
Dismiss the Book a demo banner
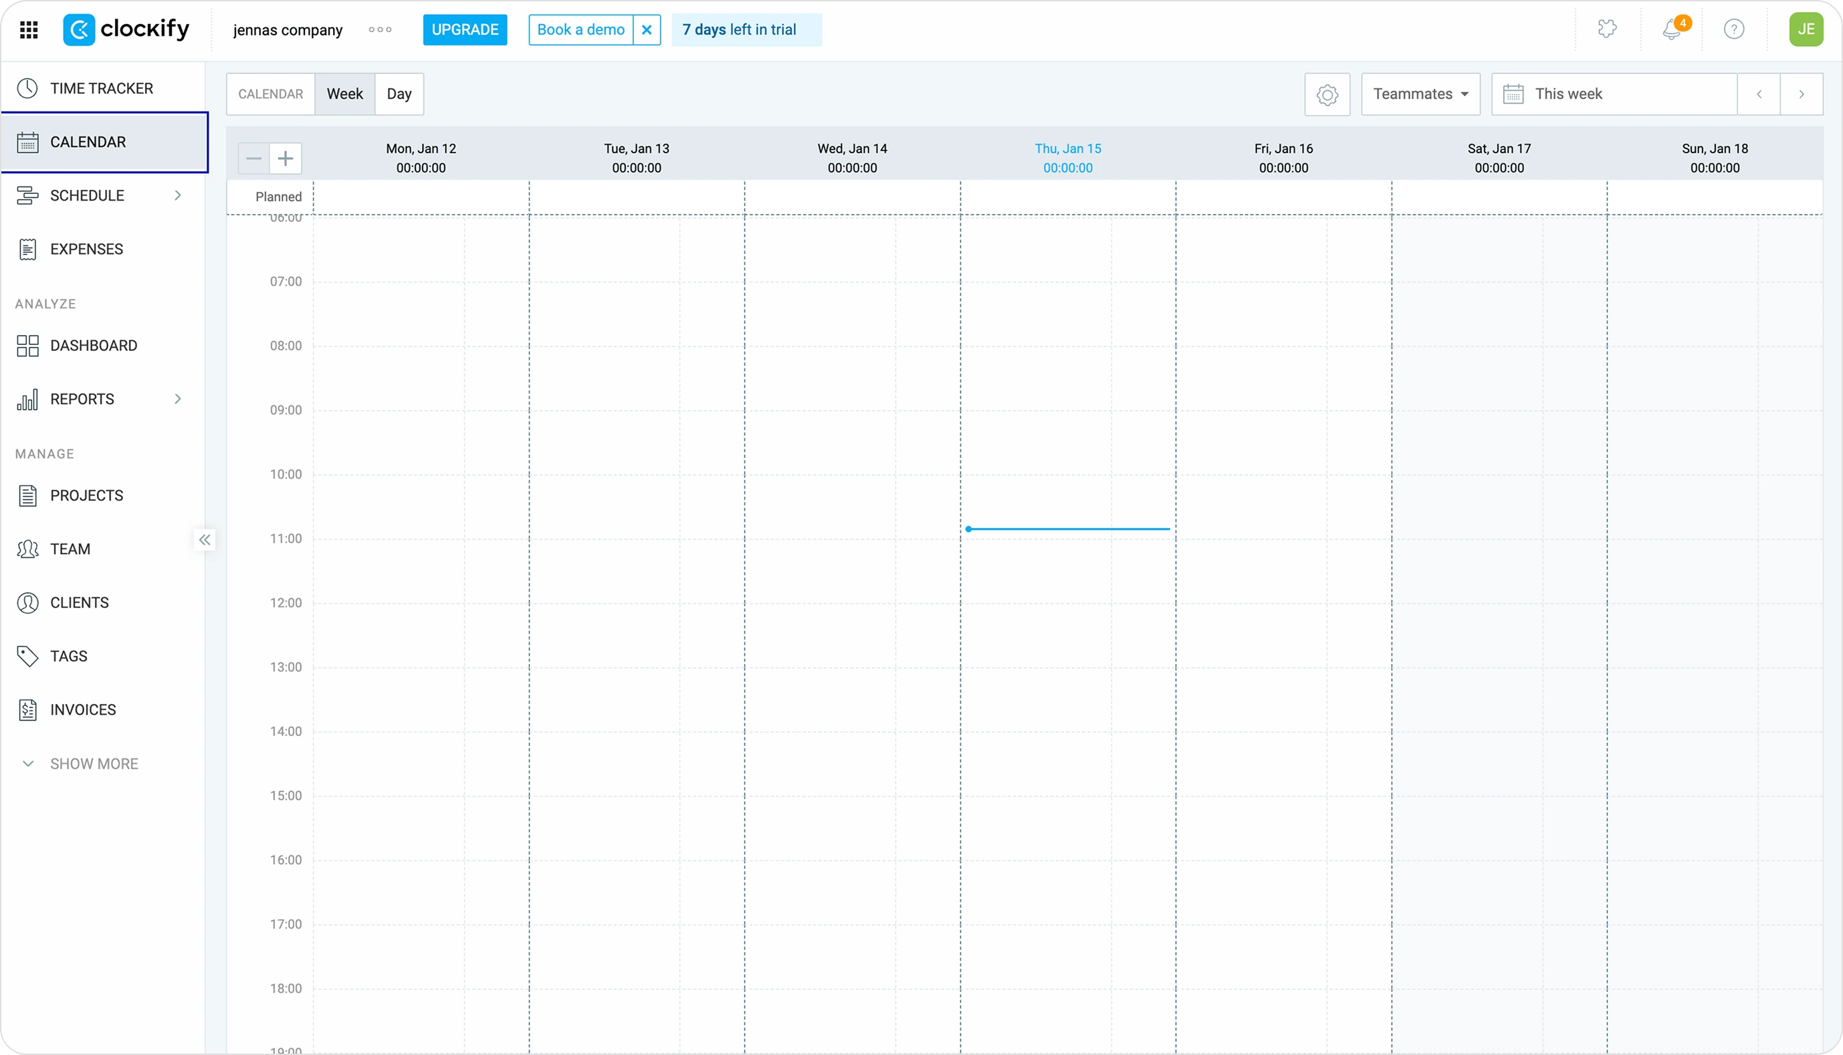pyautogui.click(x=647, y=29)
